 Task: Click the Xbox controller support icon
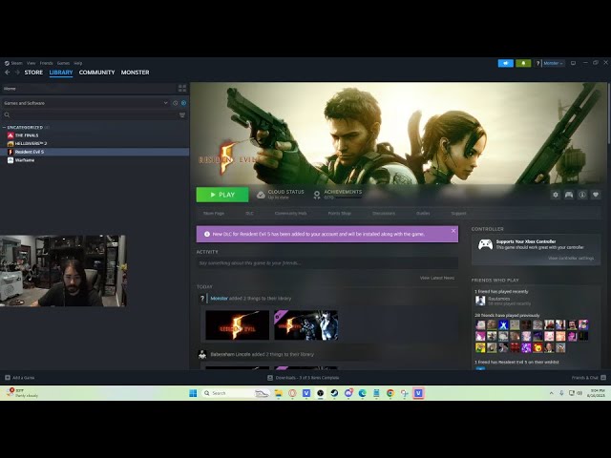point(485,244)
